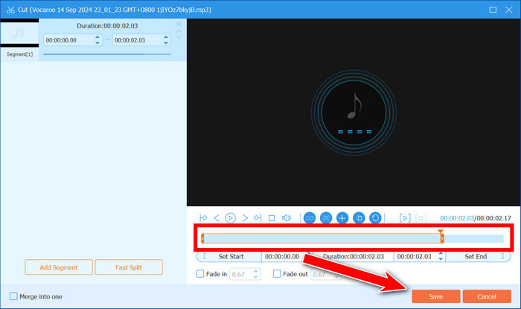Maximize the Cut window
Image resolution: width=521 pixels, height=309 pixels.
point(493,10)
